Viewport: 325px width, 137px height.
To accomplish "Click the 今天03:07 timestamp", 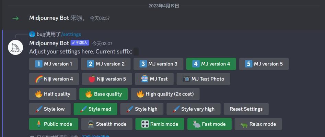I will point(102,43).
